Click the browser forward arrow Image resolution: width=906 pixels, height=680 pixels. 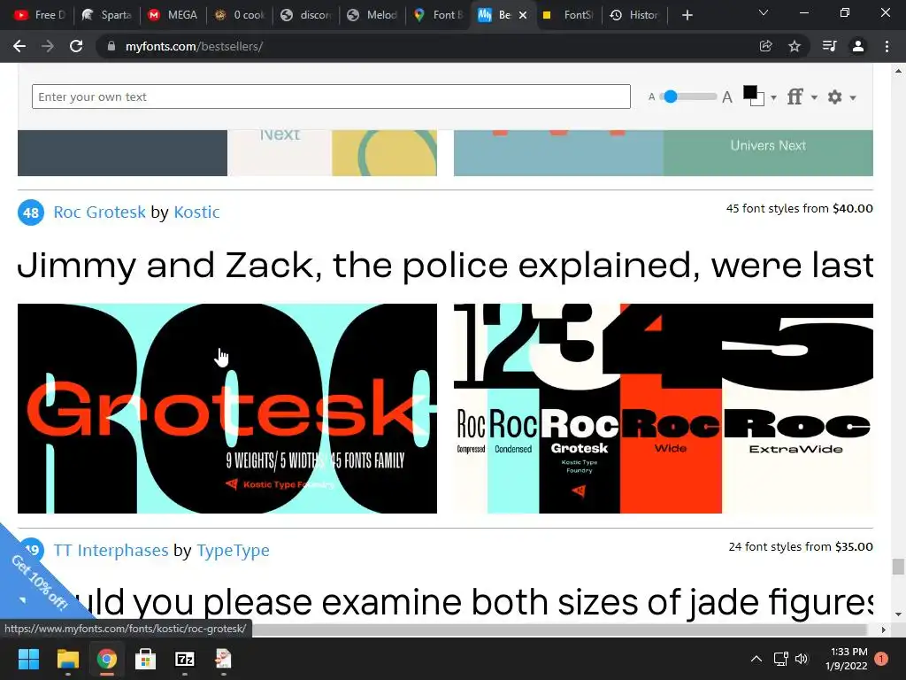[x=48, y=46]
